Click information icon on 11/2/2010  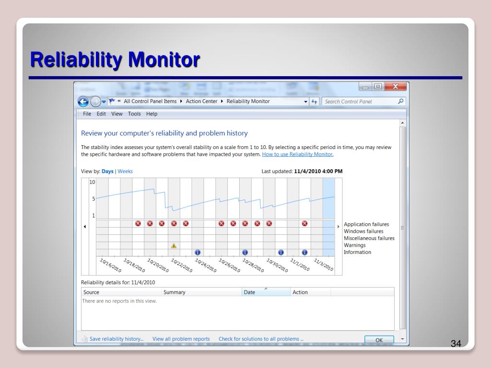pyautogui.click(x=304, y=252)
